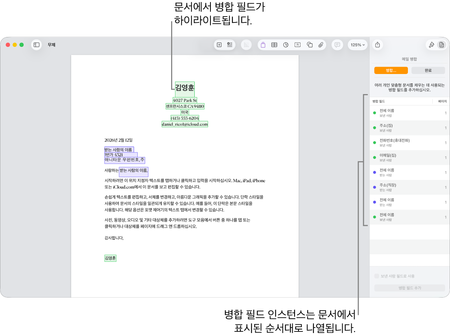Click the 샌프란시스코 CA 94110 merge field

(185, 106)
